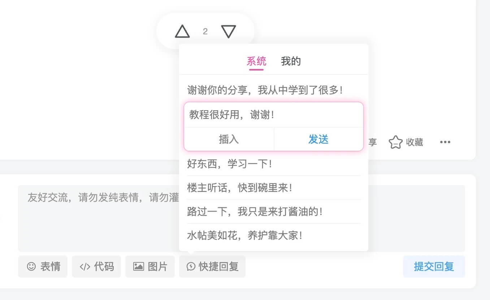Click into the reply text area
490x300 pixels.
[x=98, y=218]
